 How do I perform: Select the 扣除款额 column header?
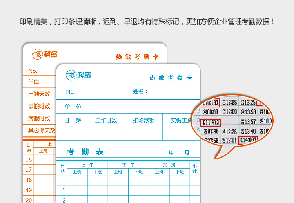[143, 121]
